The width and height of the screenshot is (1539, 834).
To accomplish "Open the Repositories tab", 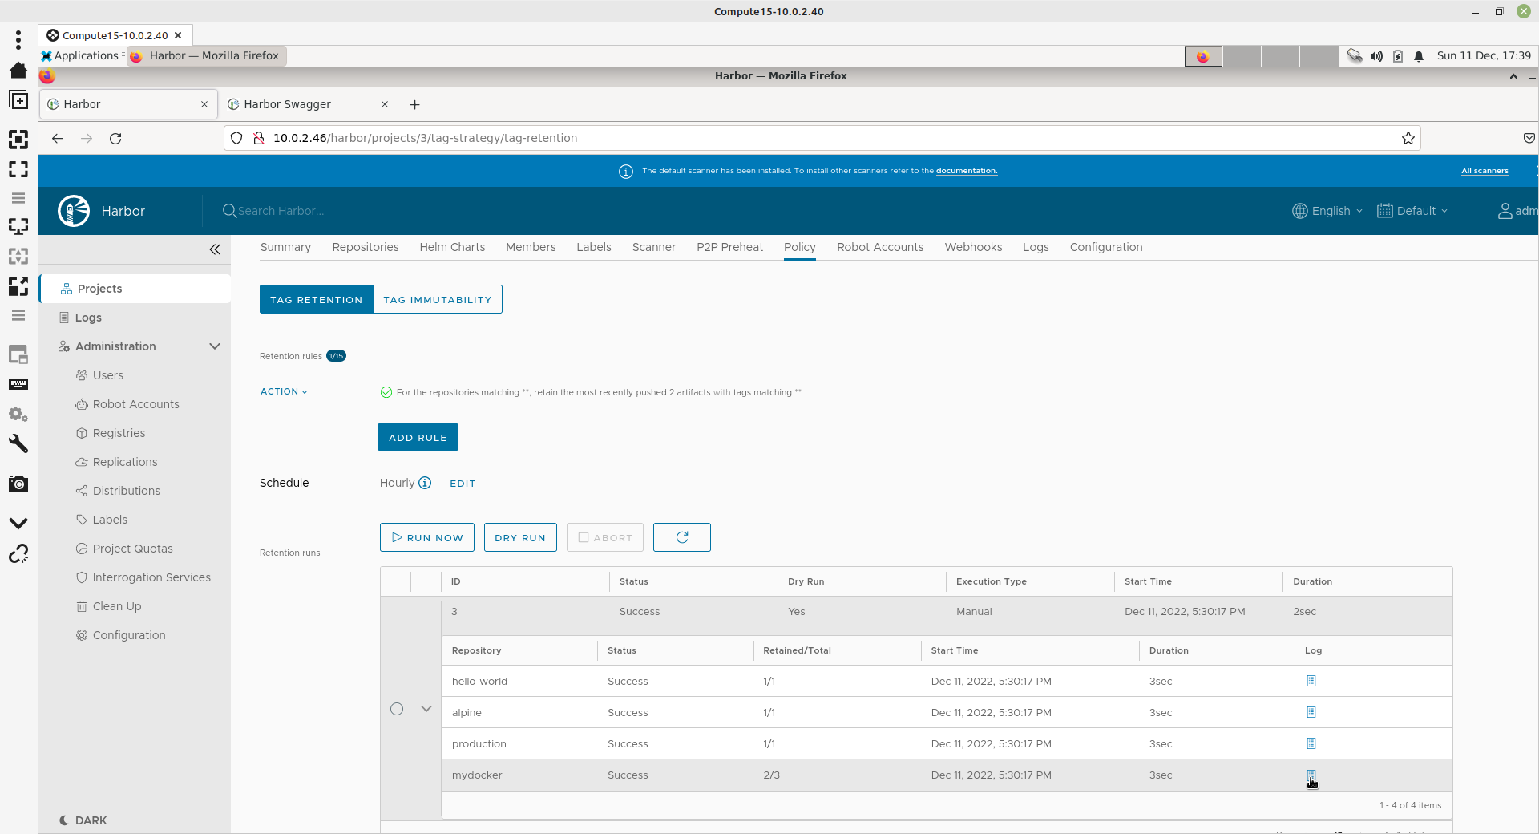I will 365,247.
